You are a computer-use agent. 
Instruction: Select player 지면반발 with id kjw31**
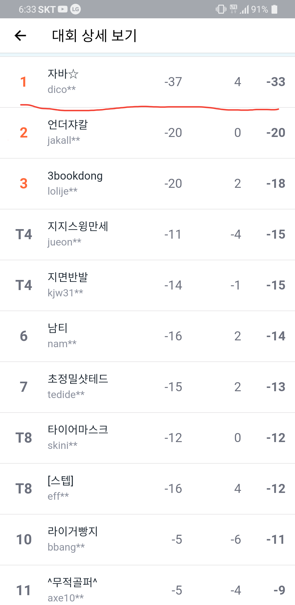(x=147, y=285)
